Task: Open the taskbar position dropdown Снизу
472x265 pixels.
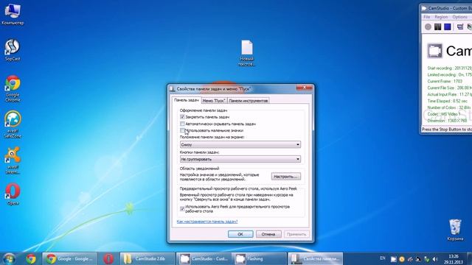Action: pyautogui.click(x=240, y=144)
